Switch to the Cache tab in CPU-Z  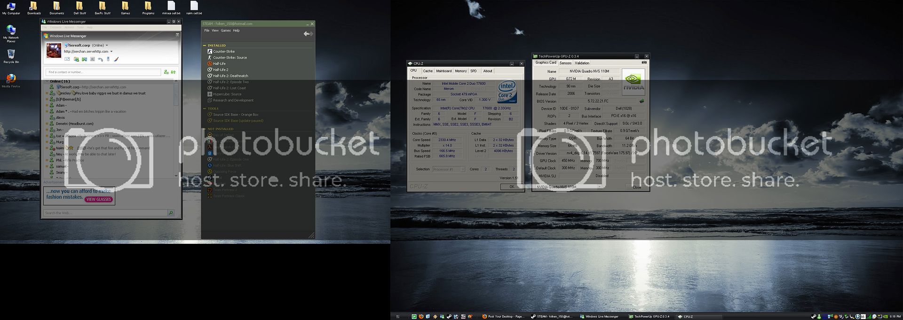coord(428,71)
